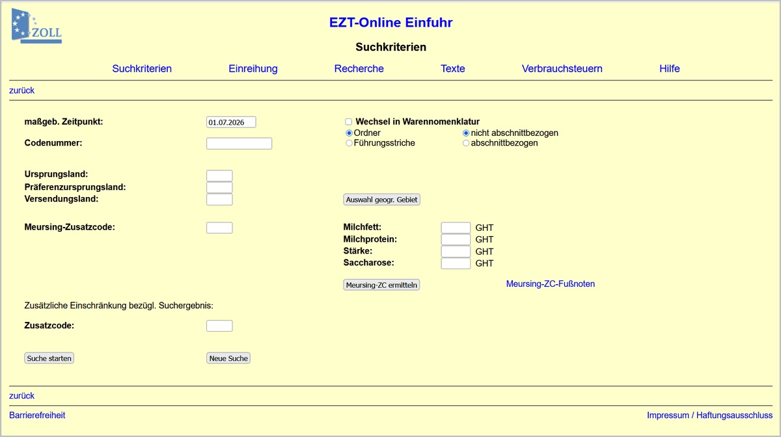Image resolution: width=781 pixels, height=437 pixels.
Task: Click the ZOLL logo
Action: (x=36, y=27)
